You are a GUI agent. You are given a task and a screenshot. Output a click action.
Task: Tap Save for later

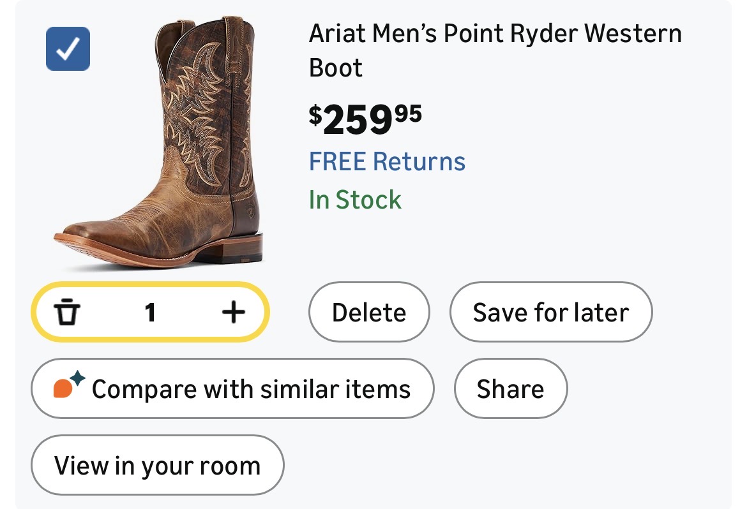click(550, 313)
